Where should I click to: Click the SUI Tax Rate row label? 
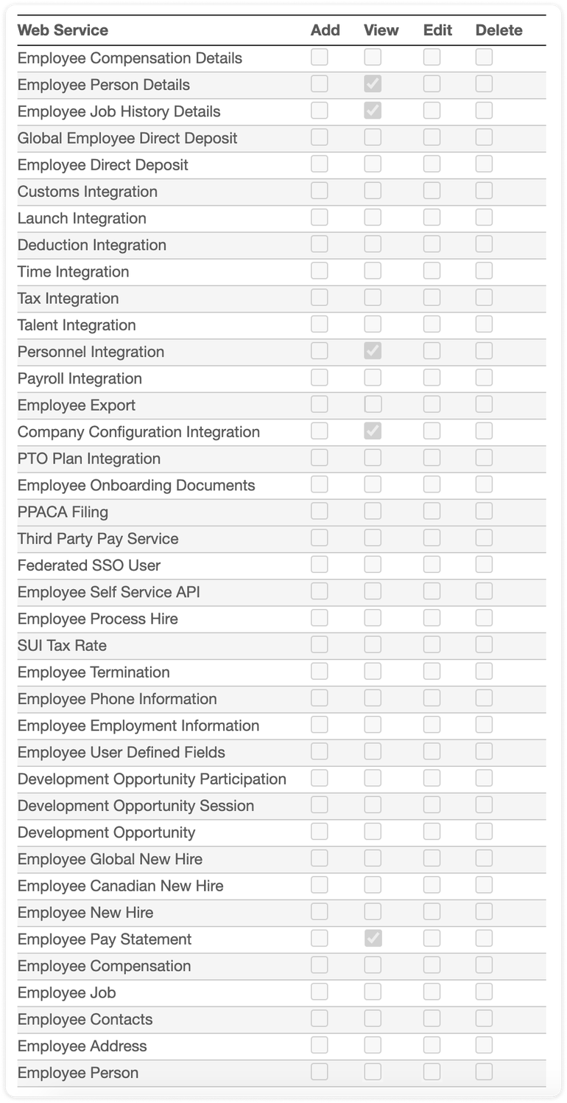point(62,645)
